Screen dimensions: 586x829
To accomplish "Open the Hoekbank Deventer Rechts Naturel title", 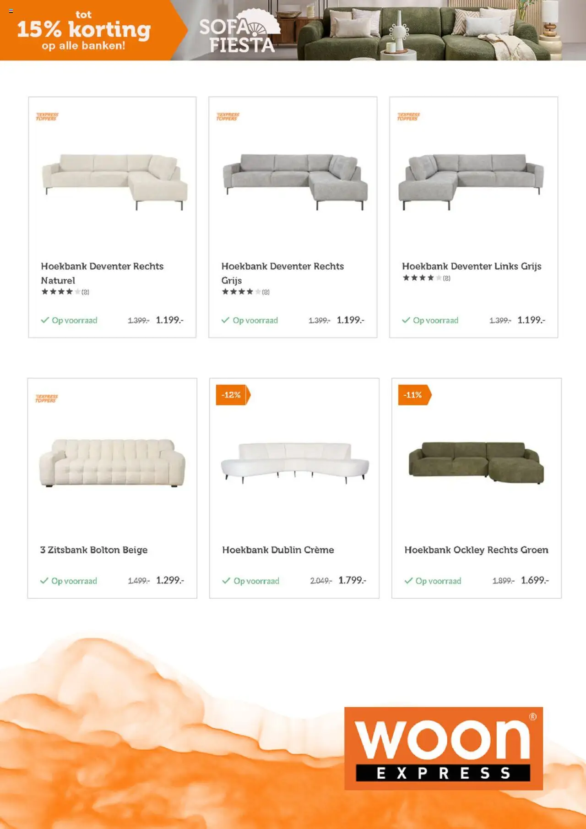I will coord(102,273).
